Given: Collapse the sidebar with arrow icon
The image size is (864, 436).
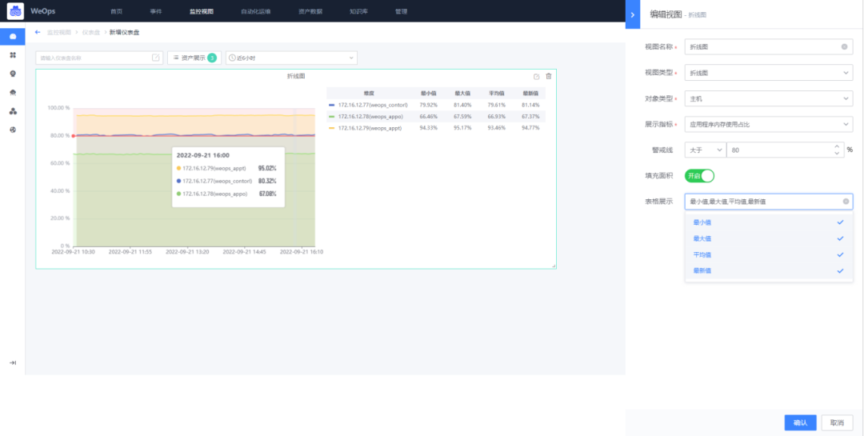Looking at the screenshot, I should (13, 362).
